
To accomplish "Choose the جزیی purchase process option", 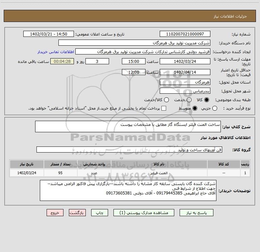I will click(215, 108).
